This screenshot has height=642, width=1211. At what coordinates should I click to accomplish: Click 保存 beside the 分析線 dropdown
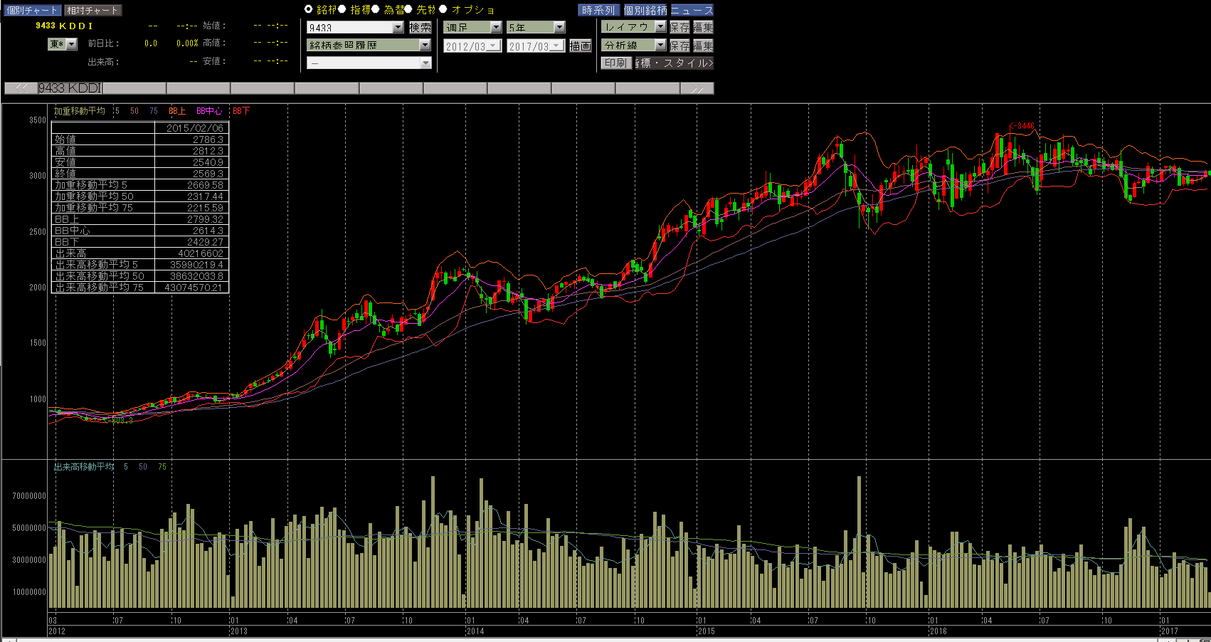(x=679, y=45)
